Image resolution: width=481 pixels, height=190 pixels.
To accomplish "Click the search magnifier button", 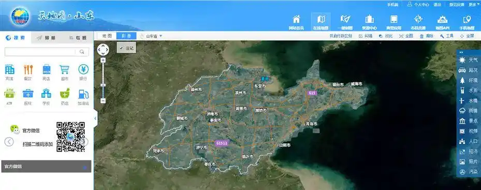I will [x=82, y=52].
